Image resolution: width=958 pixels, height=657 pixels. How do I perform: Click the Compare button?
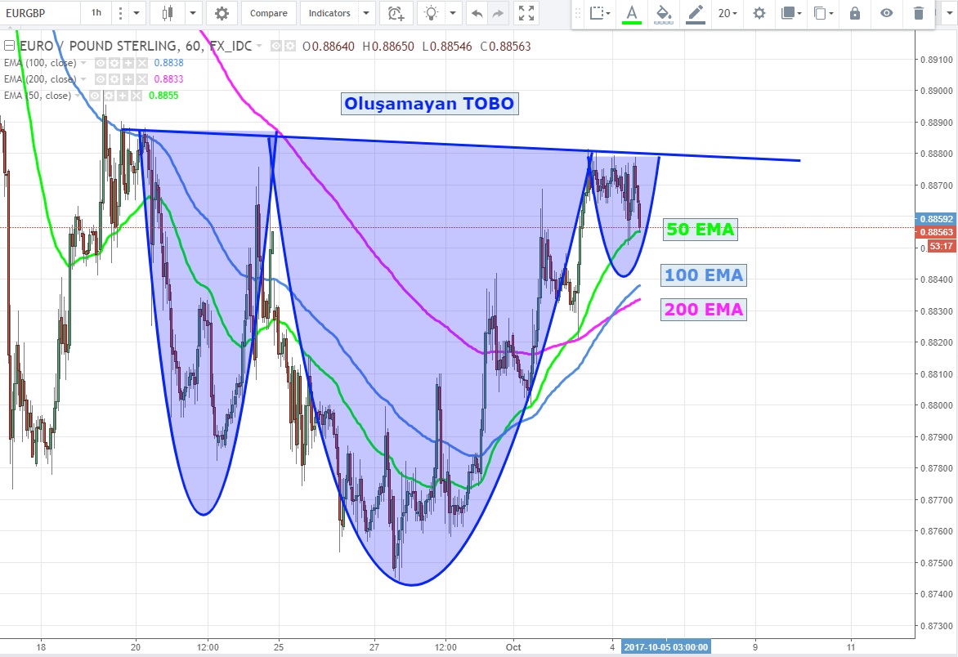pos(268,13)
